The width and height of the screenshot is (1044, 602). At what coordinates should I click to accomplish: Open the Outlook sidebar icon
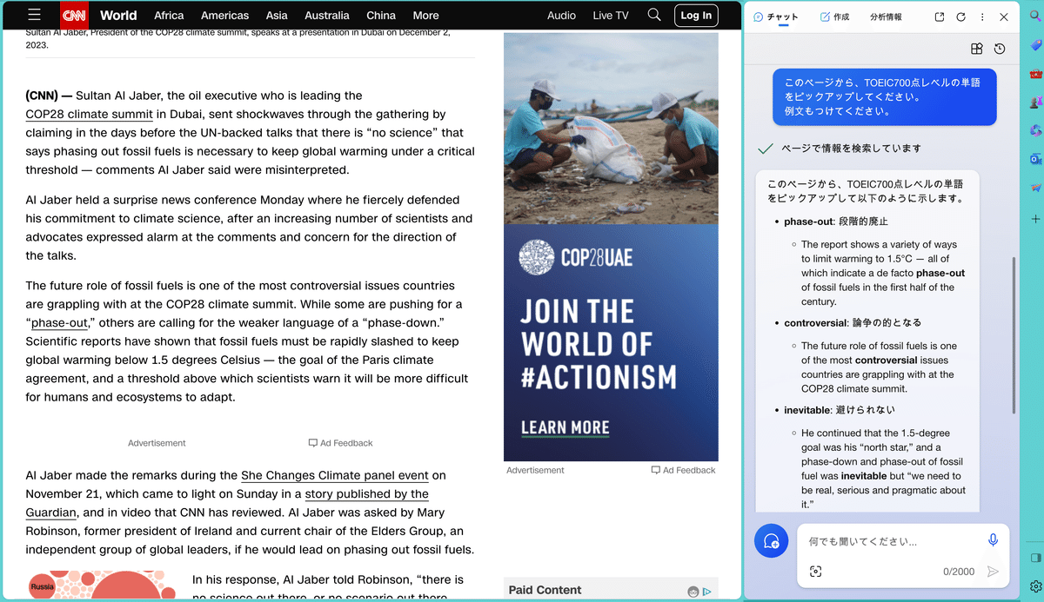[1035, 160]
